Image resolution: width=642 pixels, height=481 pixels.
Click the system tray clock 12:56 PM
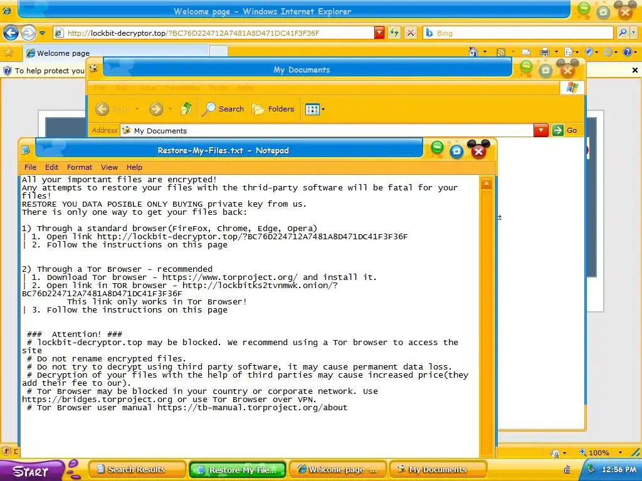point(619,470)
